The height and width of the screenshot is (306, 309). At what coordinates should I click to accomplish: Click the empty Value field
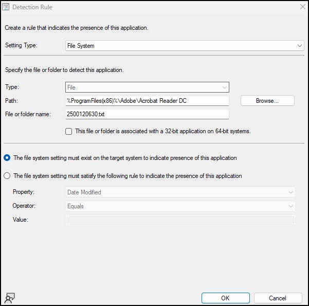tap(180, 220)
